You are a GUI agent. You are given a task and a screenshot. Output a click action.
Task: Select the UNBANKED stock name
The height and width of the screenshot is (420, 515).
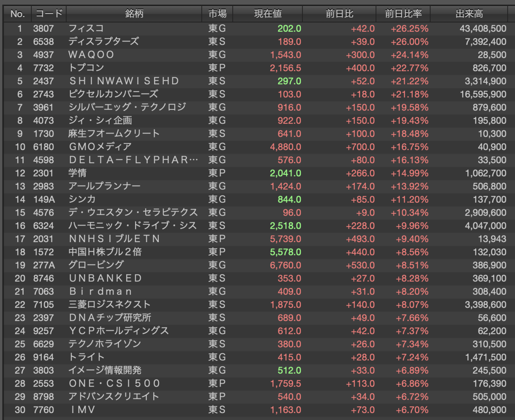point(106,278)
